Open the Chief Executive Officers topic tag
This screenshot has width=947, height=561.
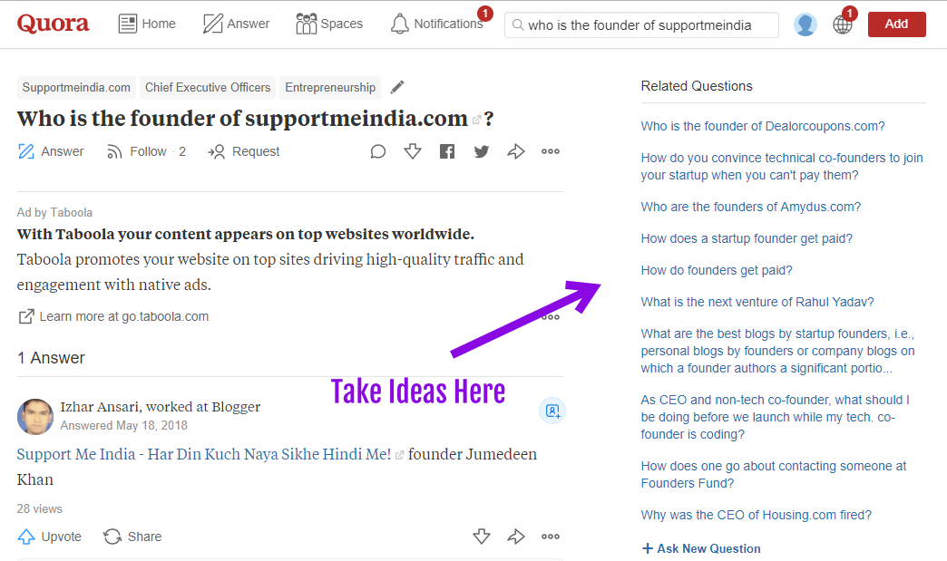point(208,88)
